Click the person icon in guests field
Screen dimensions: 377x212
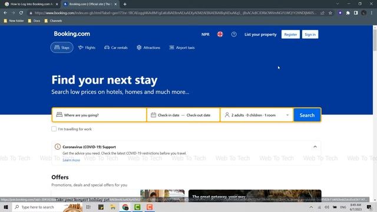coord(227,115)
